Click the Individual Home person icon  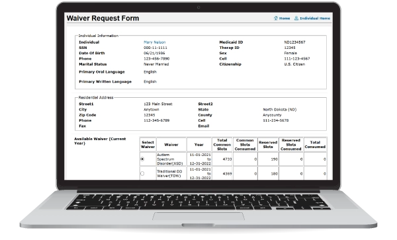click(x=296, y=19)
